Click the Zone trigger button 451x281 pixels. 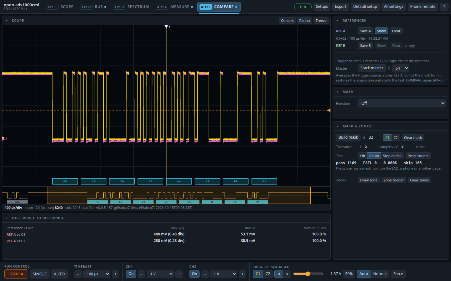pyautogui.click(x=394, y=180)
